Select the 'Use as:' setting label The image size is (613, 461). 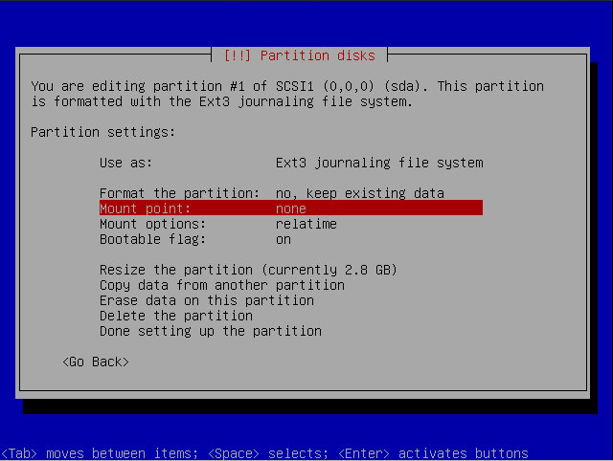coord(125,163)
